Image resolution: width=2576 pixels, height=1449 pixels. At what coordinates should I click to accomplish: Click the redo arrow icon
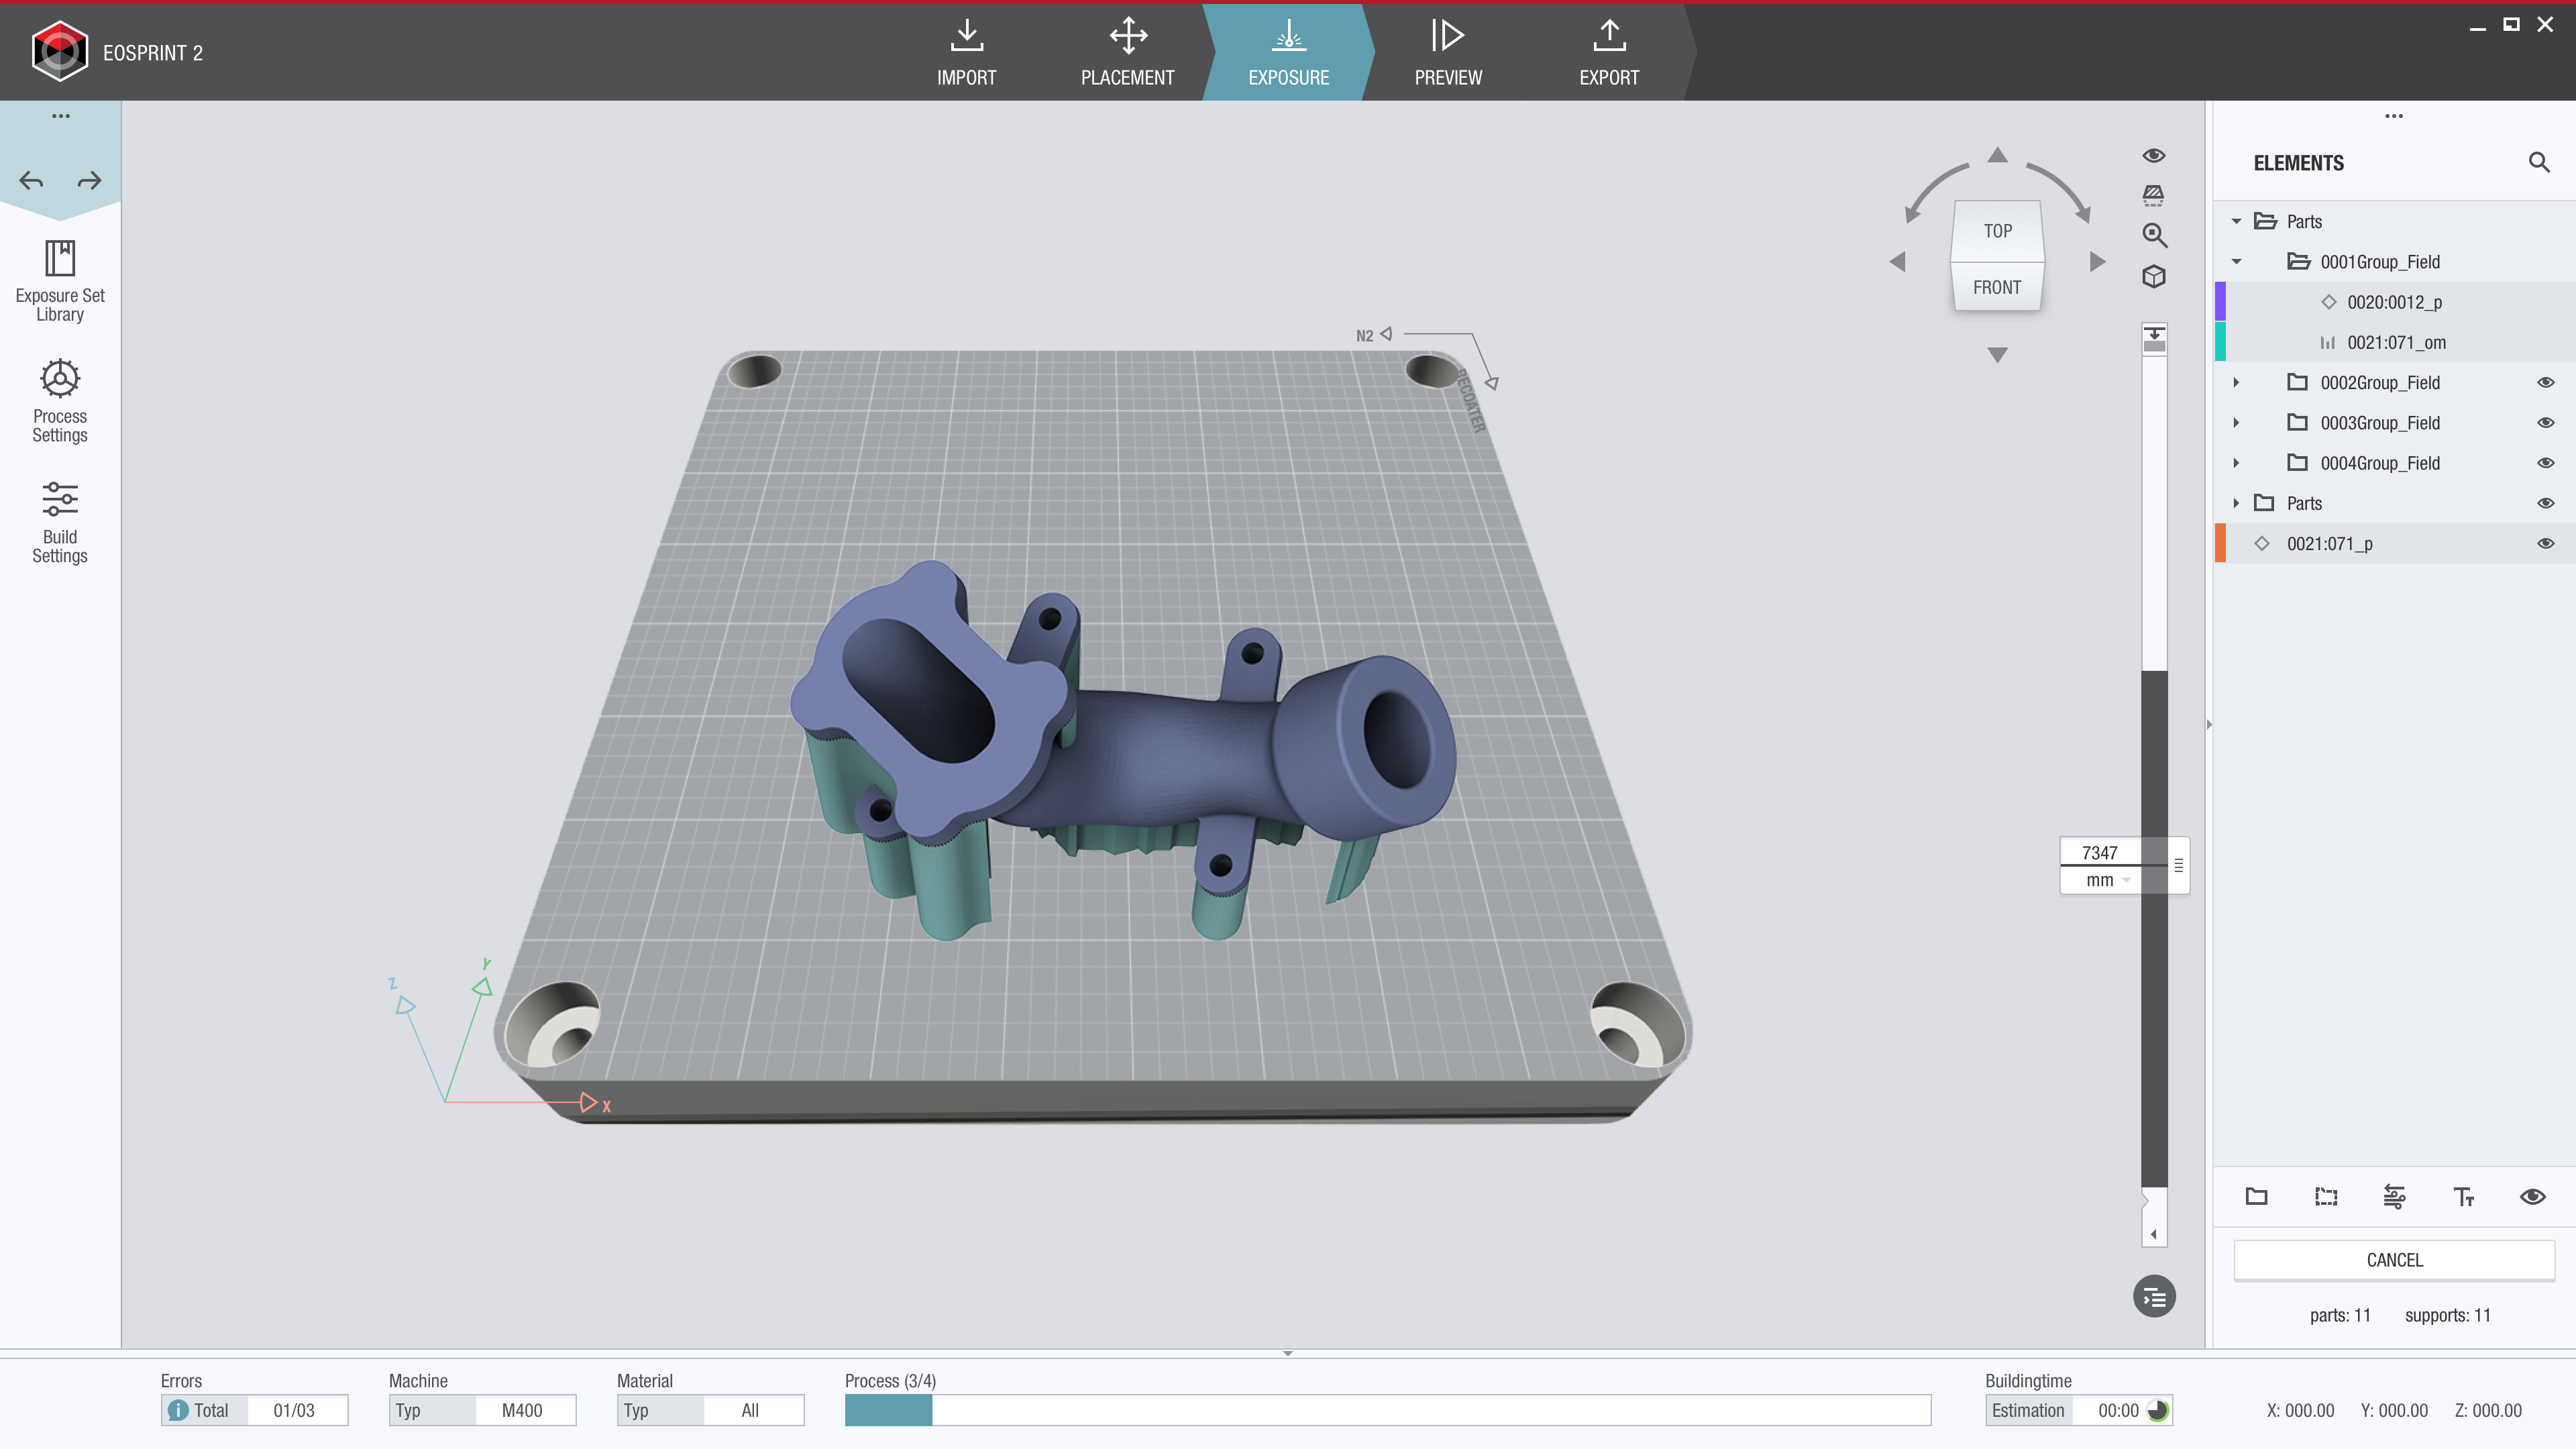(x=89, y=181)
